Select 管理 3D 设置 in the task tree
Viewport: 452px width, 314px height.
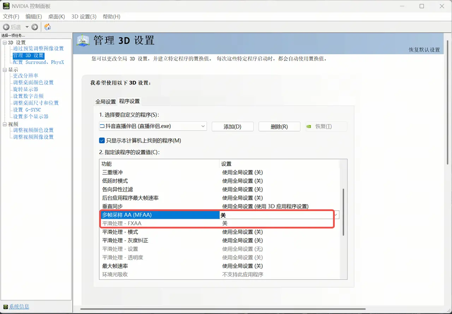pos(29,55)
